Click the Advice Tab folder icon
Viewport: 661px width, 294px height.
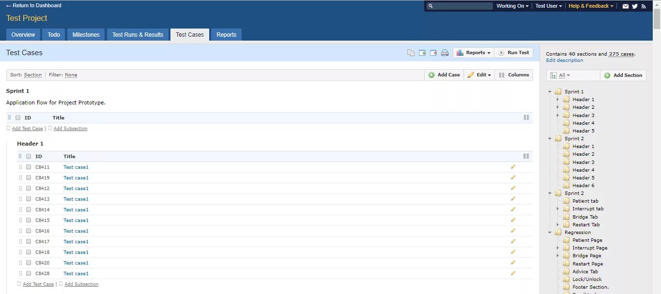(x=566, y=271)
